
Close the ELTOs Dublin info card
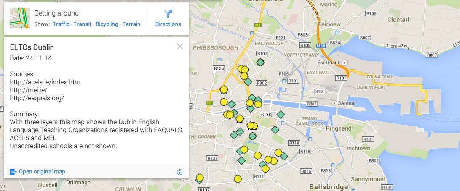tap(179, 46)
